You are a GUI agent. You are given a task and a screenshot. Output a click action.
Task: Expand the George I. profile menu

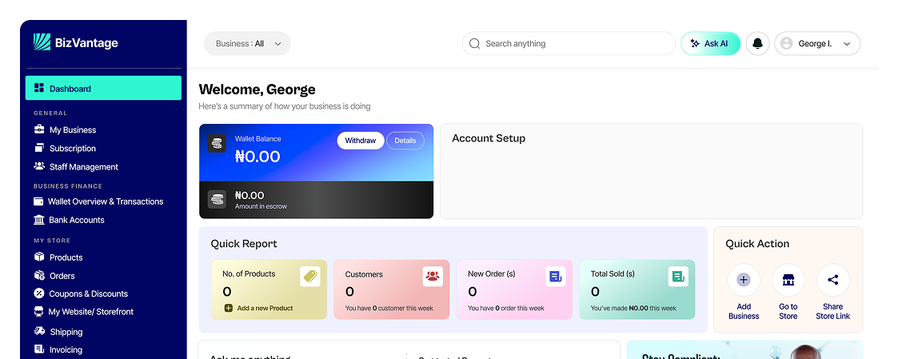click(816, 44)
